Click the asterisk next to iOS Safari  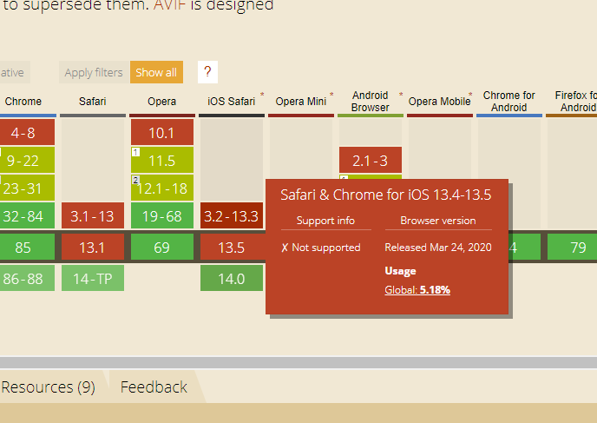[x=262, y=94]
